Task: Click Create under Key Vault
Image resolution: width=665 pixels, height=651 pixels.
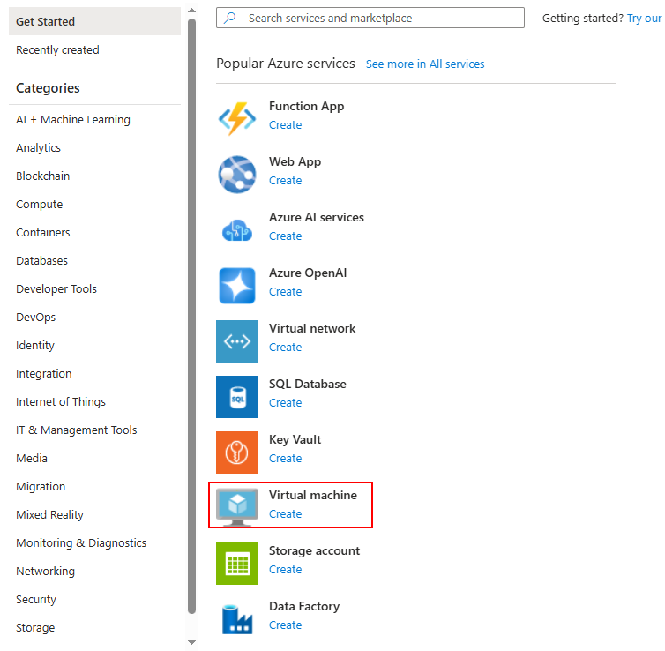Action: (x=286, y=459)
